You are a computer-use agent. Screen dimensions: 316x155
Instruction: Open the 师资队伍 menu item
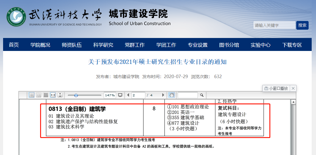click(x=72, y=45)
